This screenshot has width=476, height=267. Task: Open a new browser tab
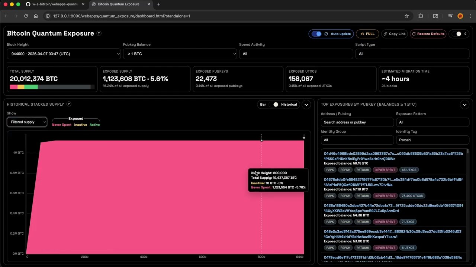(159, 4)
